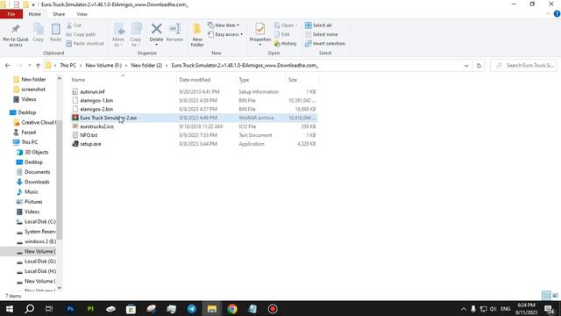Screen dimensions: 561x316
Task: Open the Easy access dropdown
Action: (225, 34)
